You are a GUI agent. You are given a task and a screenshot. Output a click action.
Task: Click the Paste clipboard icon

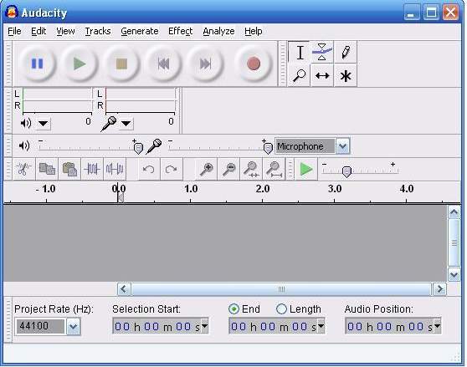point(69,169)
